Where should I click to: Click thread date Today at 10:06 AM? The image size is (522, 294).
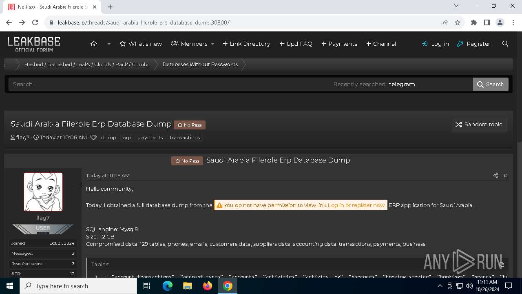coord(63,138)
